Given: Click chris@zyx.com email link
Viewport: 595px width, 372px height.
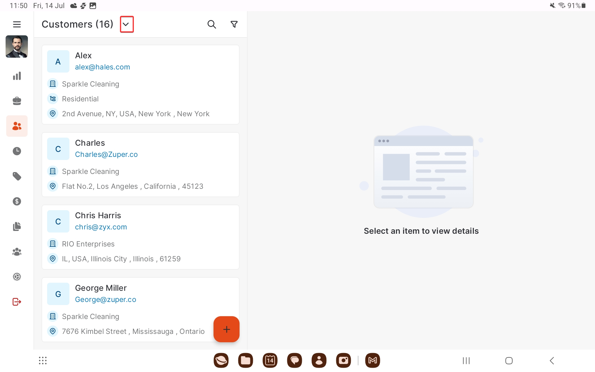Looking at the screenshot, I should coord(101,227).
